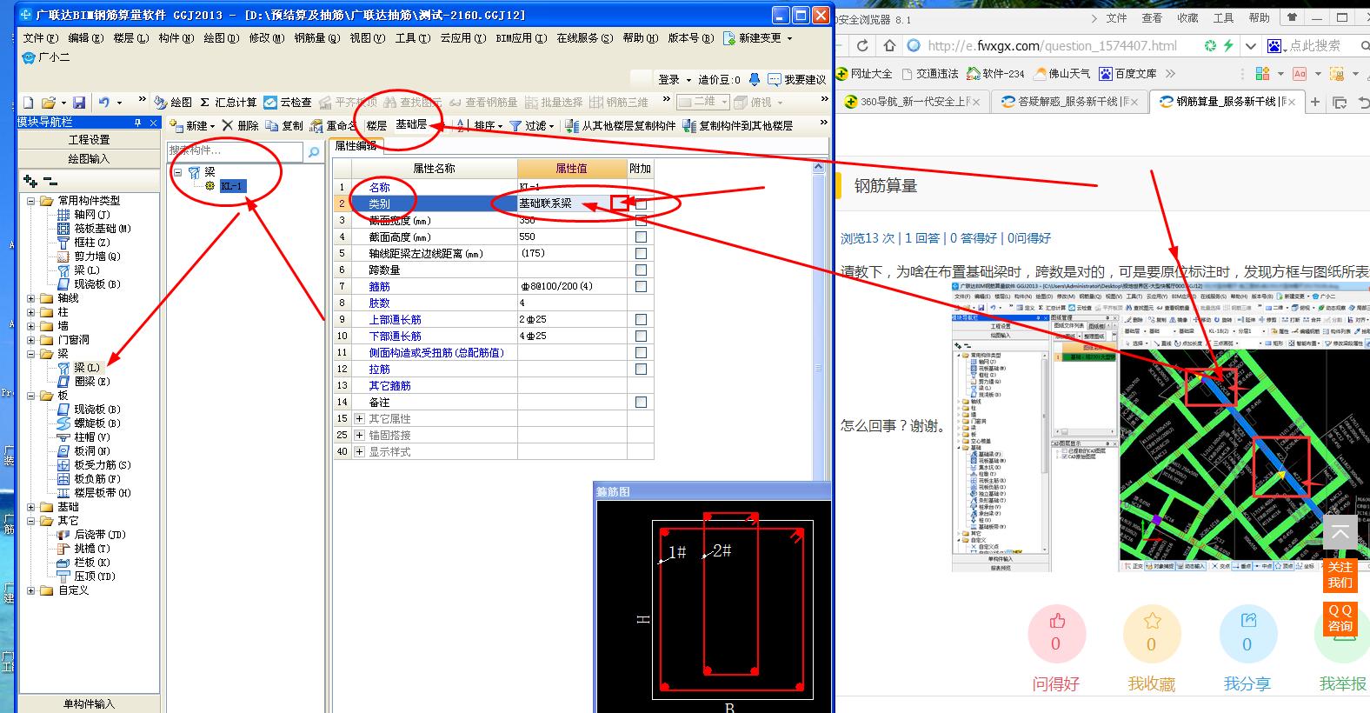Open 排序 sort dropdown
Viewport: 1370px width, 713px height.
[479, 126]
